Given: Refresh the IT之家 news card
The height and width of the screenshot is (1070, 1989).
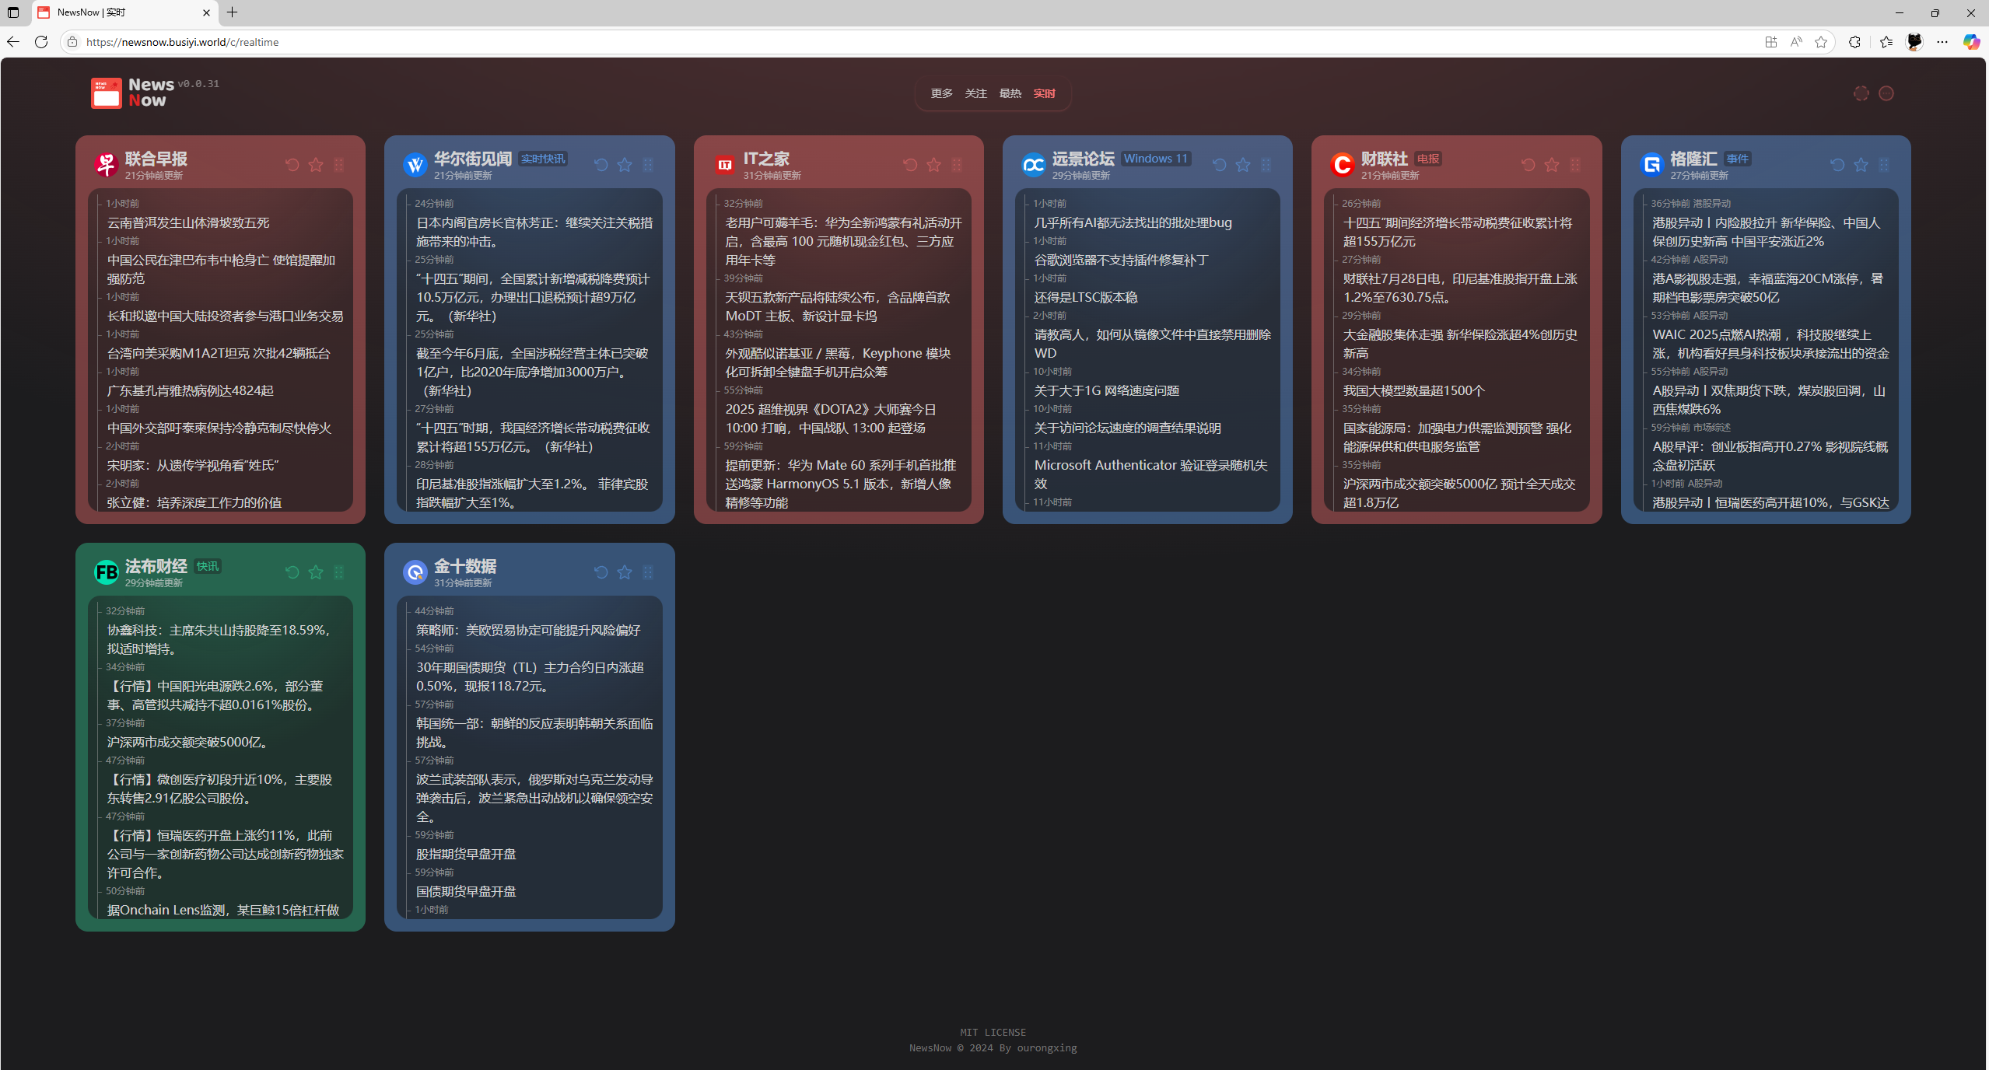Looking at the screenshot, I should (910, 165).
